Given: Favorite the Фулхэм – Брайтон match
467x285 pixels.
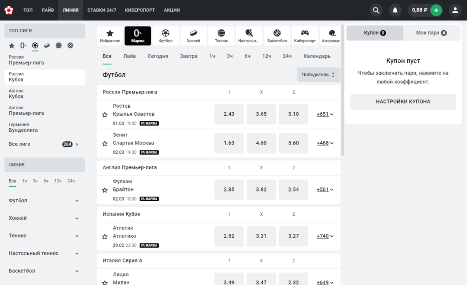Looking at the screenshot, I should 105,190.
